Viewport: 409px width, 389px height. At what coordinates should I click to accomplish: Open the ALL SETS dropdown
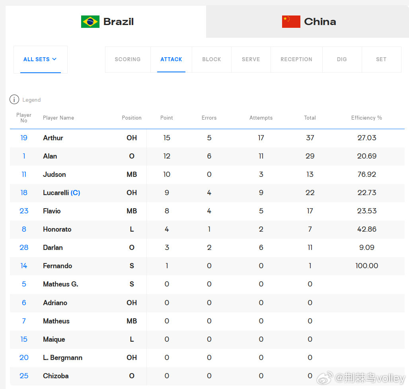41,60
